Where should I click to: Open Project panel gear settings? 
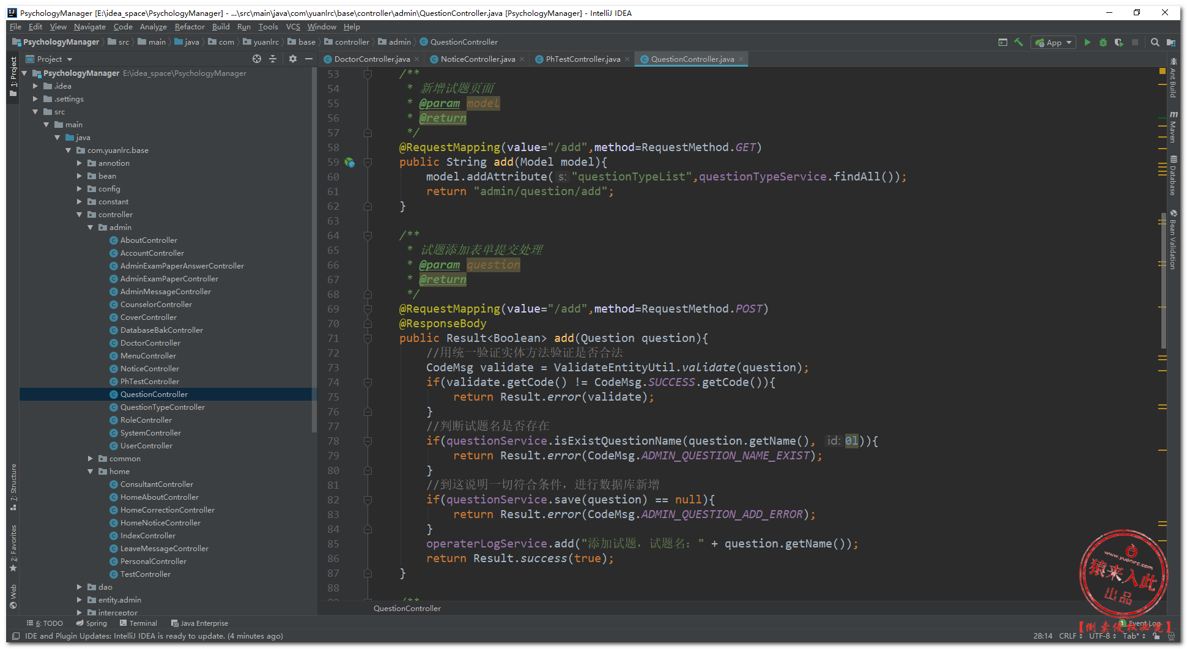tap(292, 59)
